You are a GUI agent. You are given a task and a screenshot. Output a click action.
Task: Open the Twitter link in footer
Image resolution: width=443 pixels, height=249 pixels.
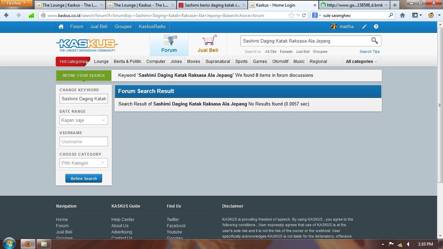pyautogui.click(x=173, y=220)
